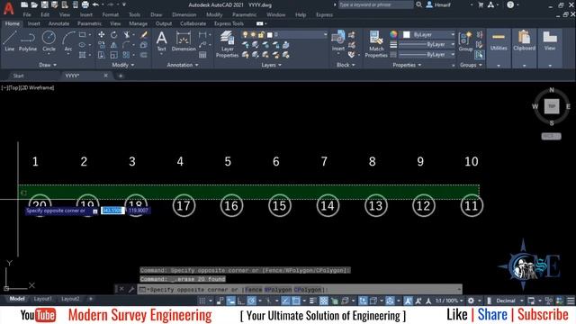Click the white layer color swatch

pyautogui.click(x=270, y=34)
